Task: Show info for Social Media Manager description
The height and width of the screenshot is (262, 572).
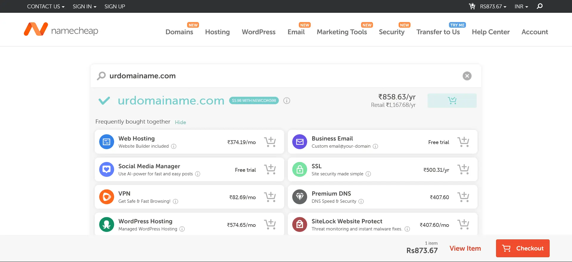Action: tap(198, 174)
